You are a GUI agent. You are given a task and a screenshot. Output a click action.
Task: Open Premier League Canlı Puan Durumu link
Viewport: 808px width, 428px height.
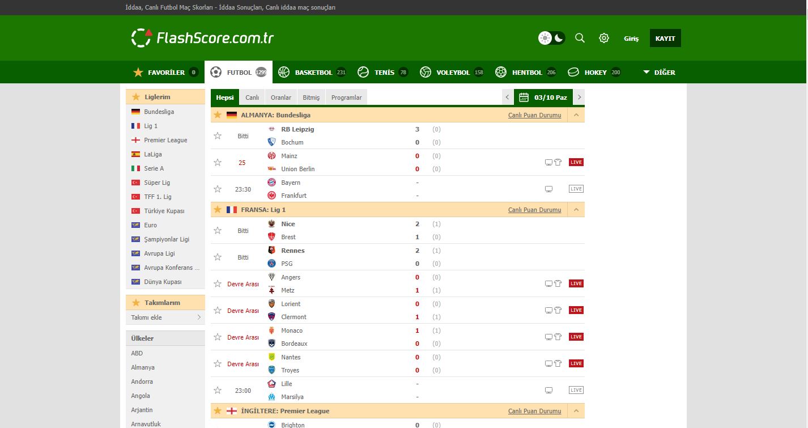pos(534,411)
